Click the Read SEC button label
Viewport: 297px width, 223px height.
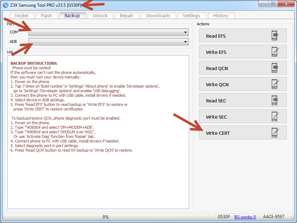[x=216, y=101]
